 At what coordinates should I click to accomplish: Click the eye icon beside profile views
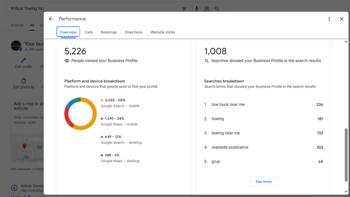(x=67, y=61)
